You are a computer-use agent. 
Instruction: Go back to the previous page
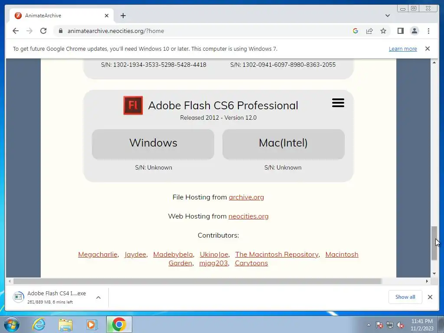click(x=16, y=31)
